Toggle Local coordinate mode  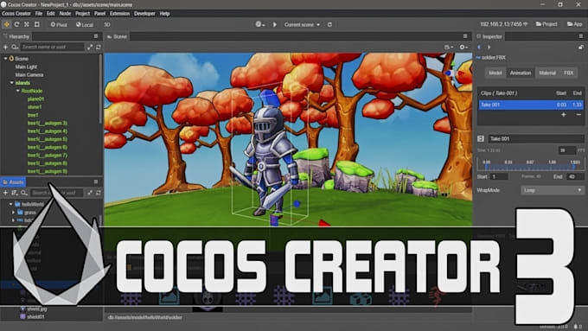pos(85,25)
